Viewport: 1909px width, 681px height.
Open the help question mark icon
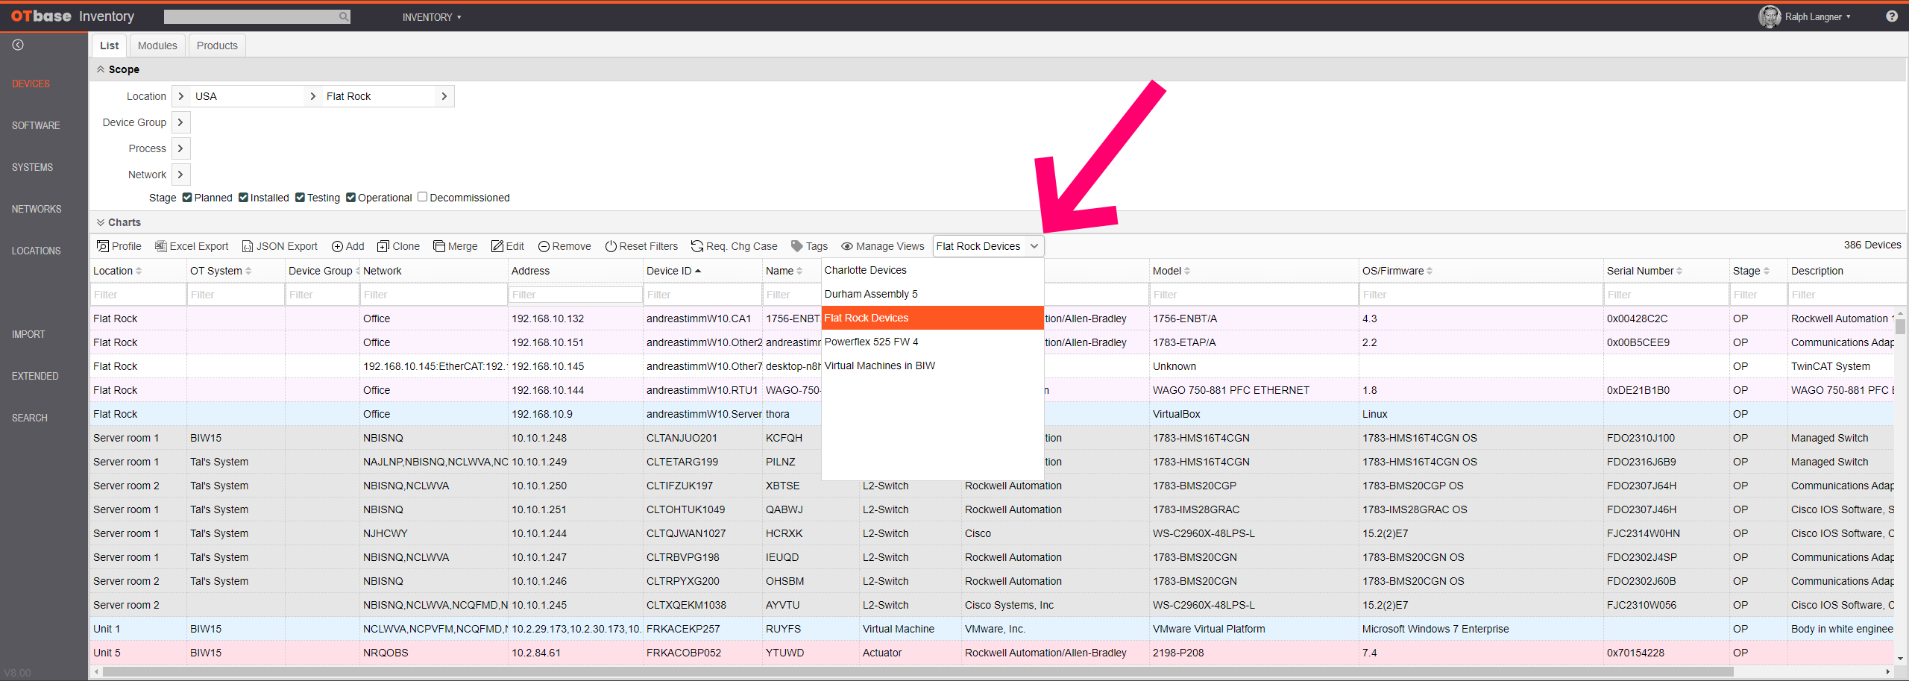(x=1891, y=16)
